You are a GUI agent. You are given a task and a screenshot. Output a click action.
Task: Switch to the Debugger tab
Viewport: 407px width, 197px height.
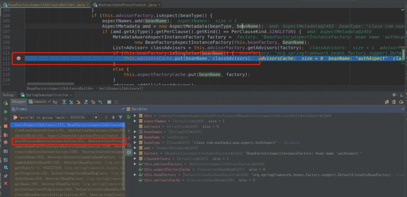19,102
